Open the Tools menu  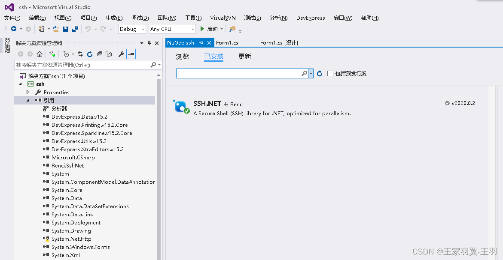(x=193, y=18)
